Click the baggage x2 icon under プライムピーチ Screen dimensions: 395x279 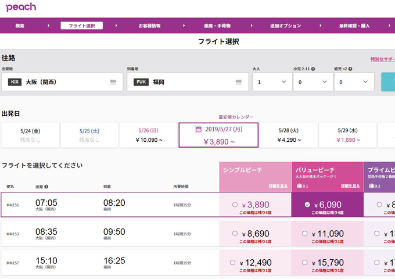click(372, 186)
